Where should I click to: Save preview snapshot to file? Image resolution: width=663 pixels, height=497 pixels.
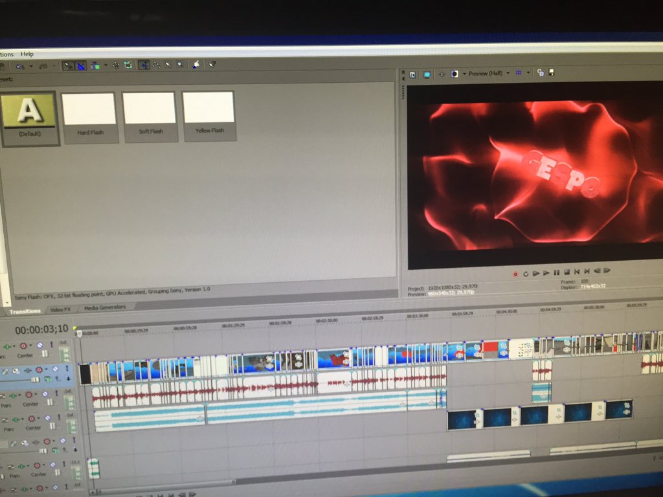(x=552, y=72)
